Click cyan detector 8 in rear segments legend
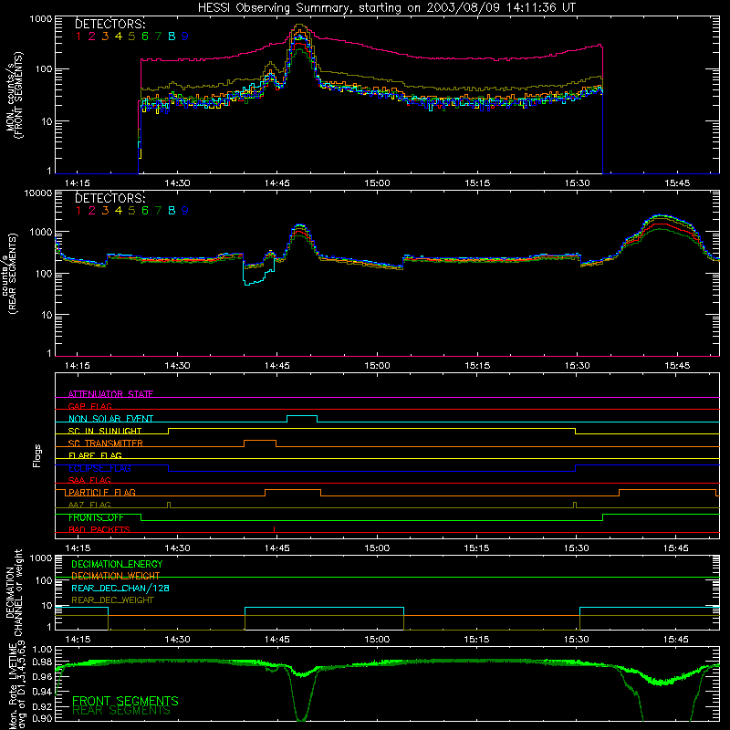The height and width of the screenshot is (730, 730). coord(172,211)
